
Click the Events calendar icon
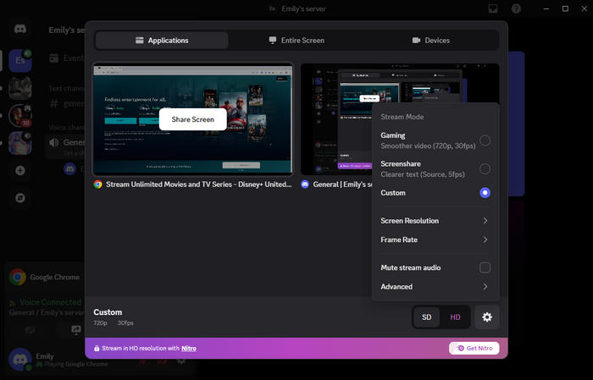click(x=54, y=58)
